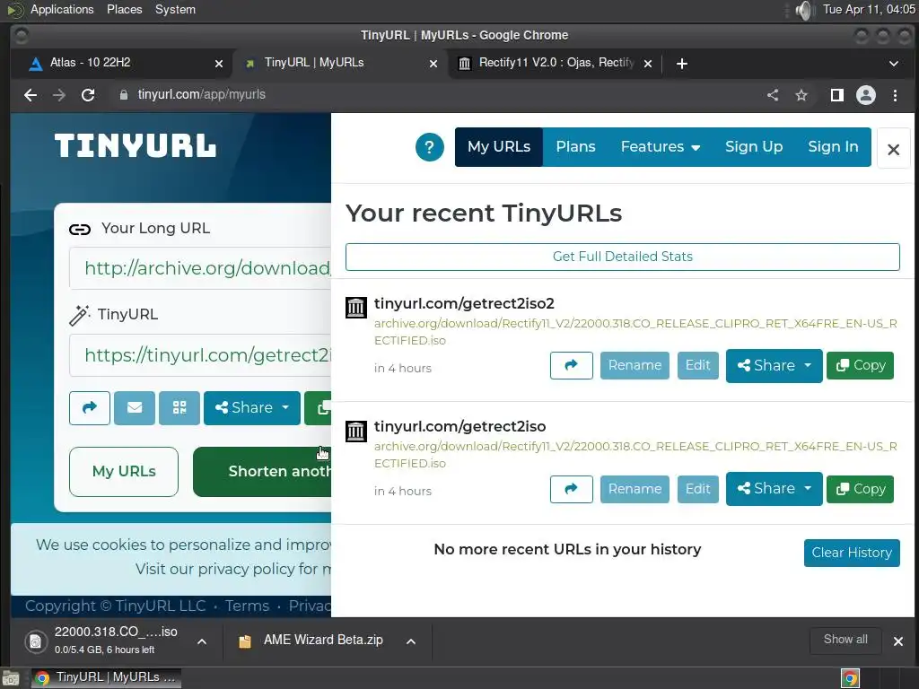Open the tab search chevron in Chrome
919x689 pixels.
coord(893,64)
